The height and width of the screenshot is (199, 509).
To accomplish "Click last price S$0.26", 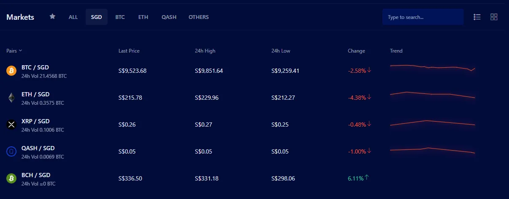I will [x=127, y=125].
